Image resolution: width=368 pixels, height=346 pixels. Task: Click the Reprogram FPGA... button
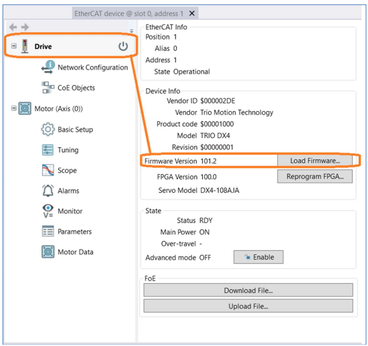[314, 177]
